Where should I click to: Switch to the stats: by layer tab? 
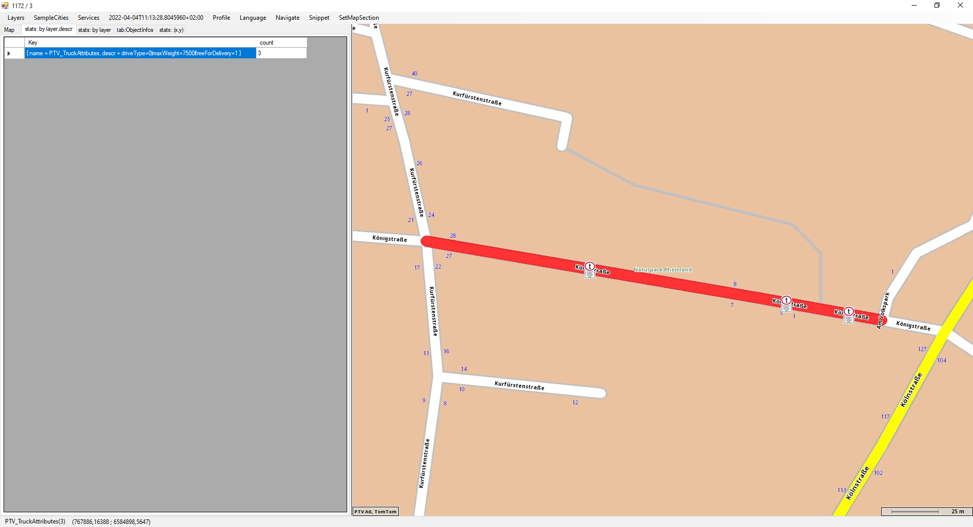point(94,30)
